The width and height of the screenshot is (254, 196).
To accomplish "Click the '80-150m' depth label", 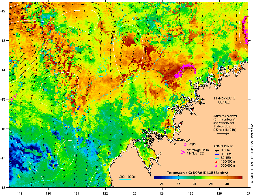I will (227, 158).
